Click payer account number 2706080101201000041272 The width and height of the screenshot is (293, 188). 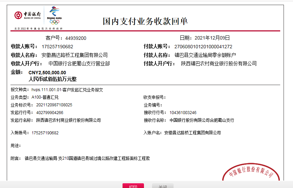coord(203,47)
